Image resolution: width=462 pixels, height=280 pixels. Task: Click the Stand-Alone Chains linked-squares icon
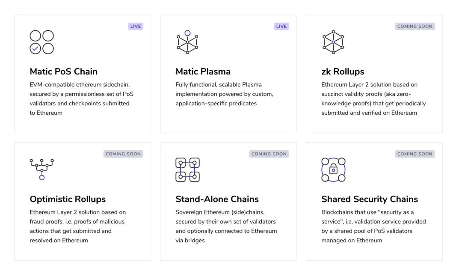pos(187,170)
